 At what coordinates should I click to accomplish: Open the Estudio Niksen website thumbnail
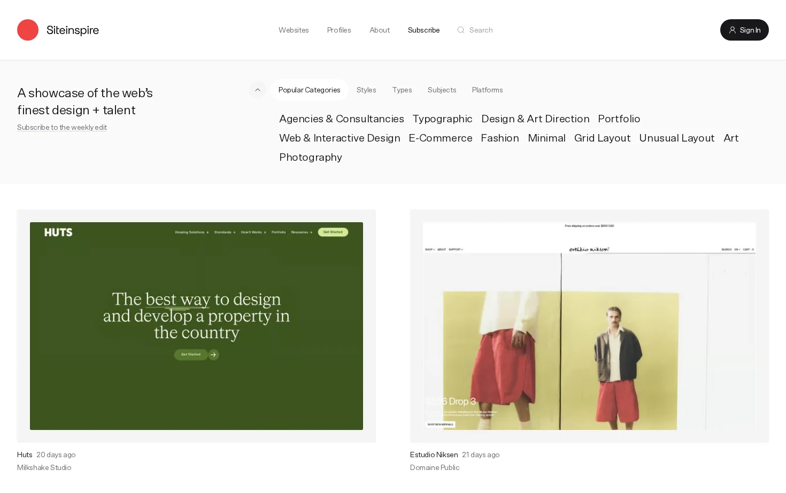(x=589, y=326)
